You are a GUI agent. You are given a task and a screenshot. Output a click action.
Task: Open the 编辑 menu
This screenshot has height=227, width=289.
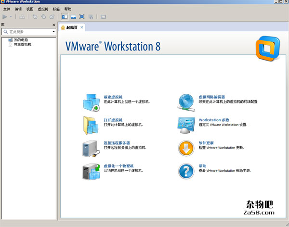coord(18,9)
